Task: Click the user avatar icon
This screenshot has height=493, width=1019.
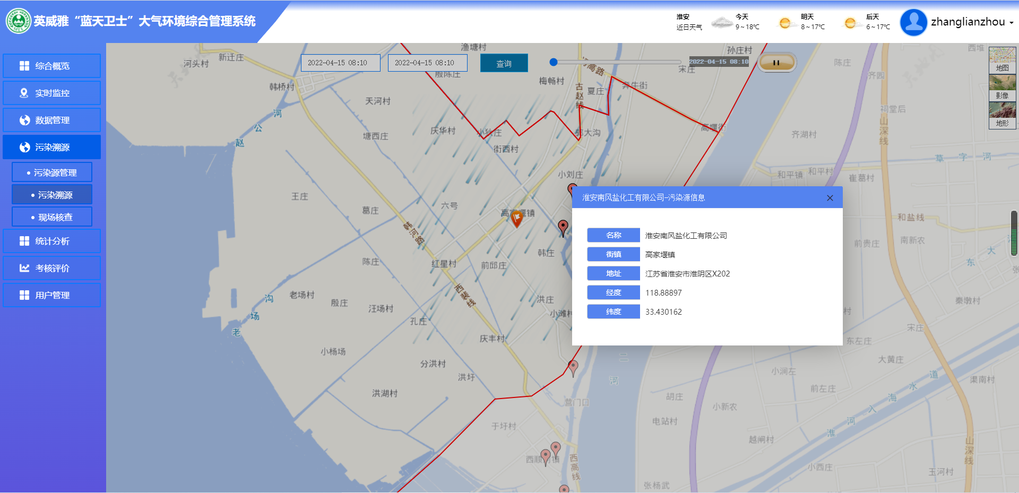Action: [913, 22]
